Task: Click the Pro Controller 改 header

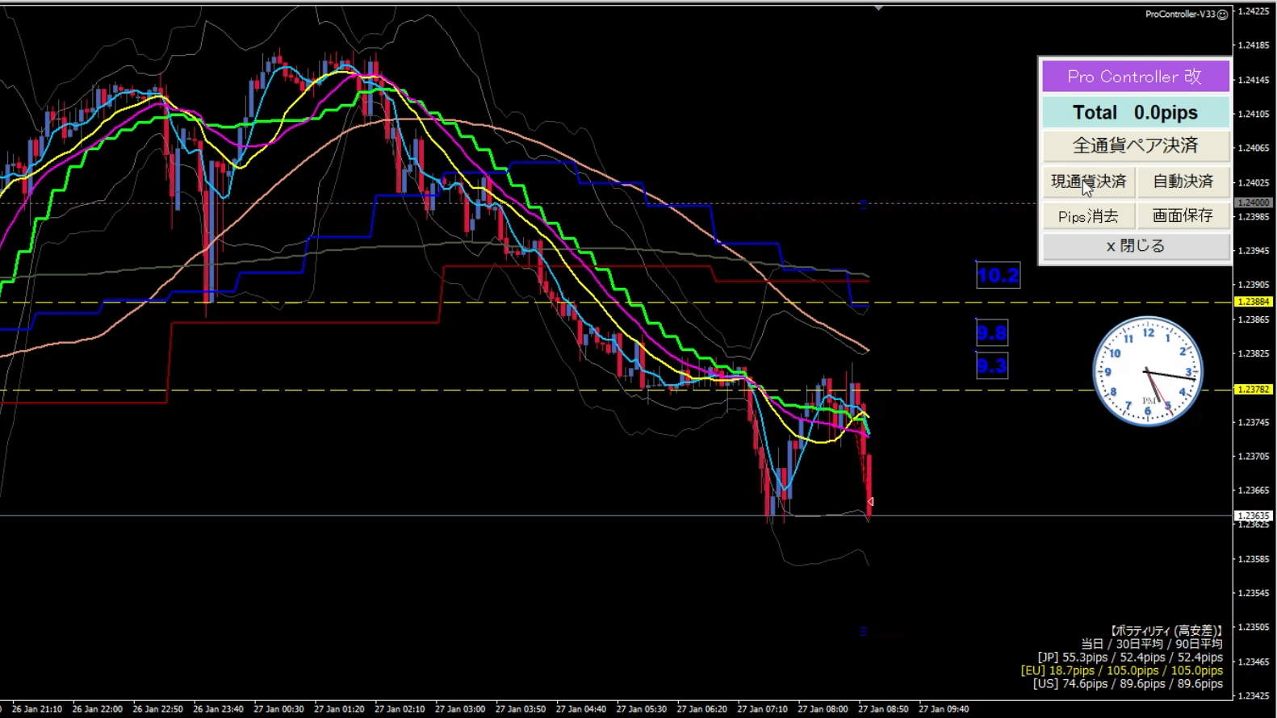Action: click(x=1135, y=77)
